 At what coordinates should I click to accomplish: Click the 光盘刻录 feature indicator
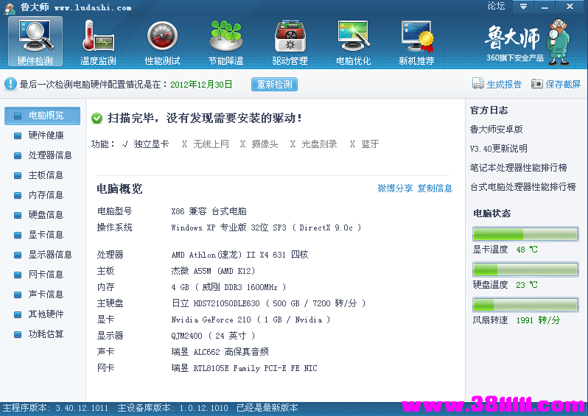pos(313,144)
